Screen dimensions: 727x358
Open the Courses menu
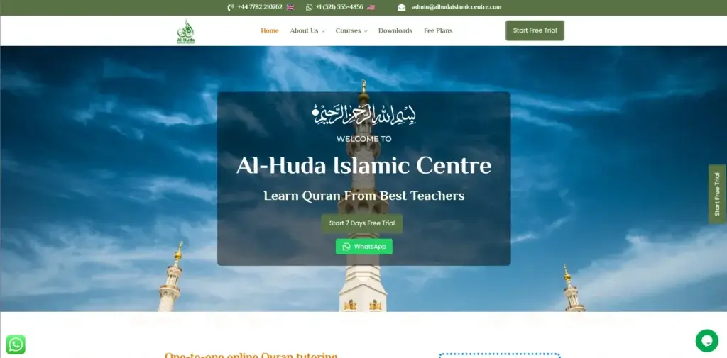click(x=348, y=30)
